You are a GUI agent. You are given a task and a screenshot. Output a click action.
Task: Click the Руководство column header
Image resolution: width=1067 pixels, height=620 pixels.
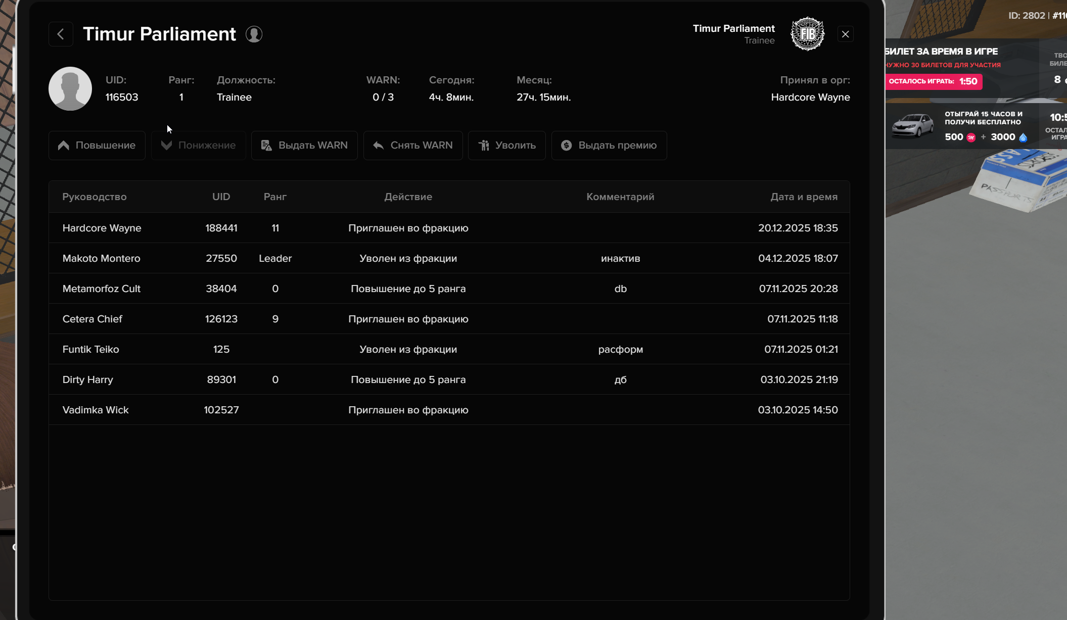[x=95, y=197]
